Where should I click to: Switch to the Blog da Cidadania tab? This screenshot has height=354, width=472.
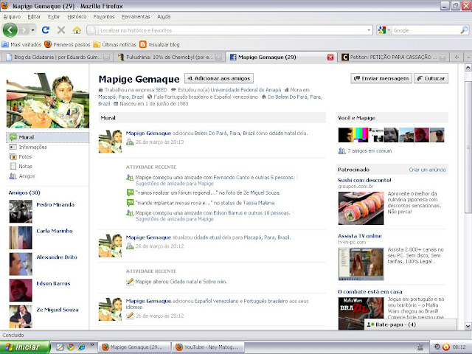58,57
